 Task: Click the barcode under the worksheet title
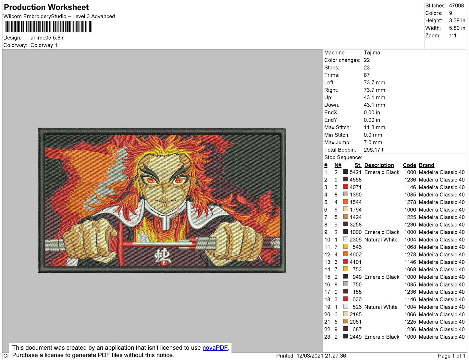click(48, 27)
